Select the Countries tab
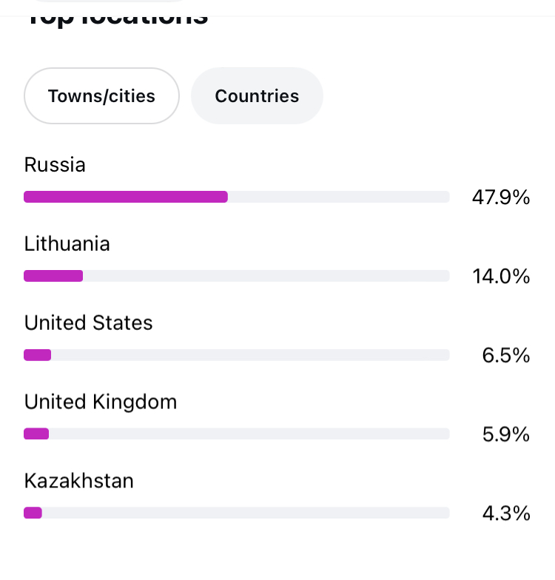The height and width of the screenshot is (580, 555). pyautogui.click(x=257, y=96)
